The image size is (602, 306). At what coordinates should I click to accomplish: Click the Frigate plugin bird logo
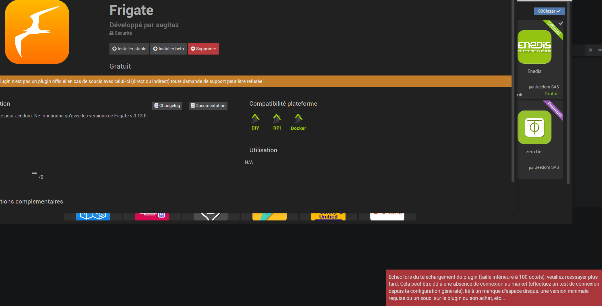click(37, 32)
